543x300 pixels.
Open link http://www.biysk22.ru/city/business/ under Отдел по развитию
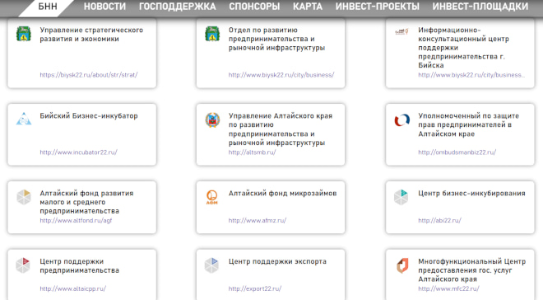(281, 74)
